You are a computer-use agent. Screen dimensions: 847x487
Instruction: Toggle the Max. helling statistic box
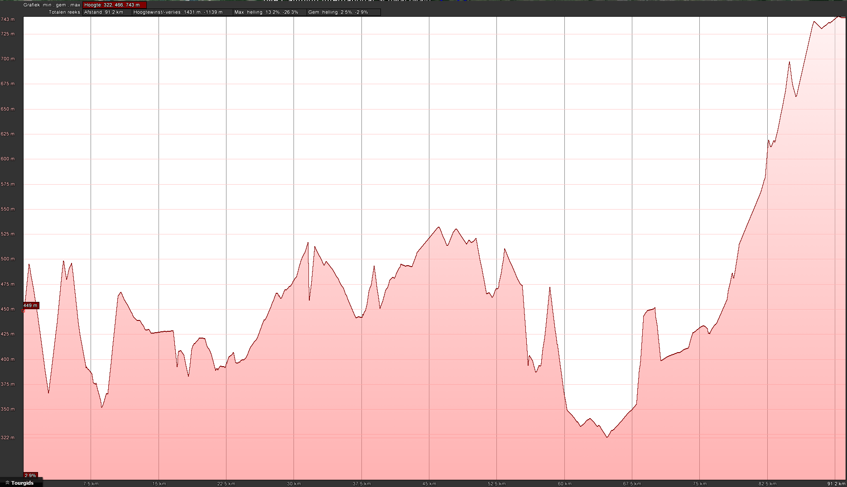[x=269, y=12]
